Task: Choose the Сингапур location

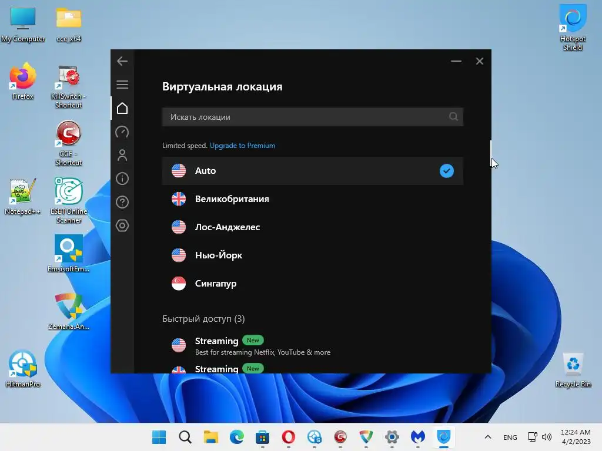Action: coord(313,284)
